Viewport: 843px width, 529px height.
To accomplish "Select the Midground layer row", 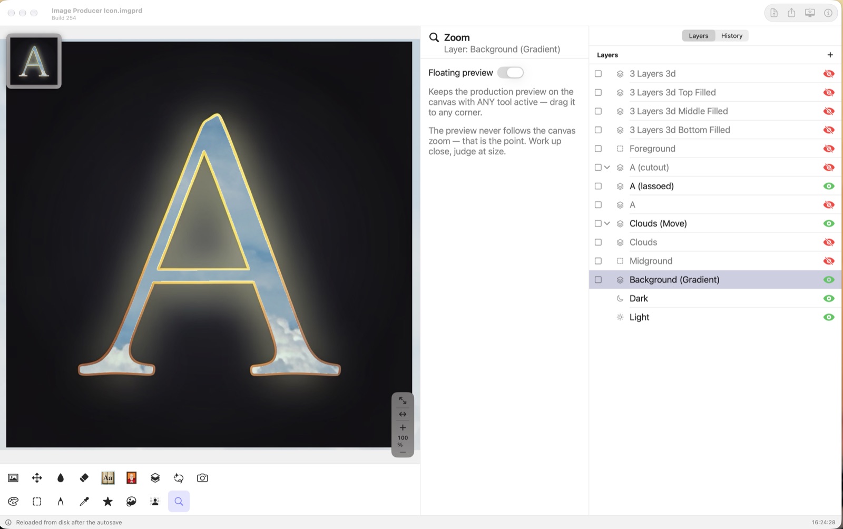I will coord(715,261).
